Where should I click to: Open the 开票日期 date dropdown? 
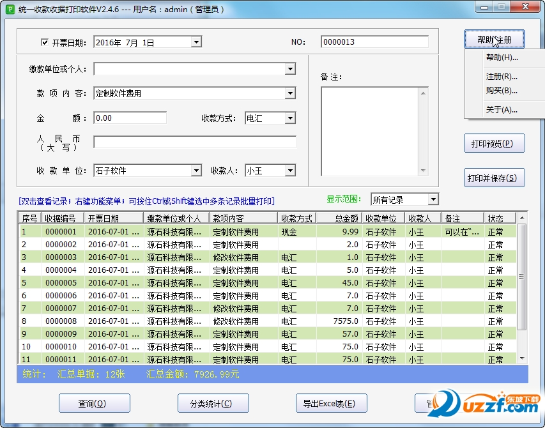pyautogui.click(x=196, y=42)
